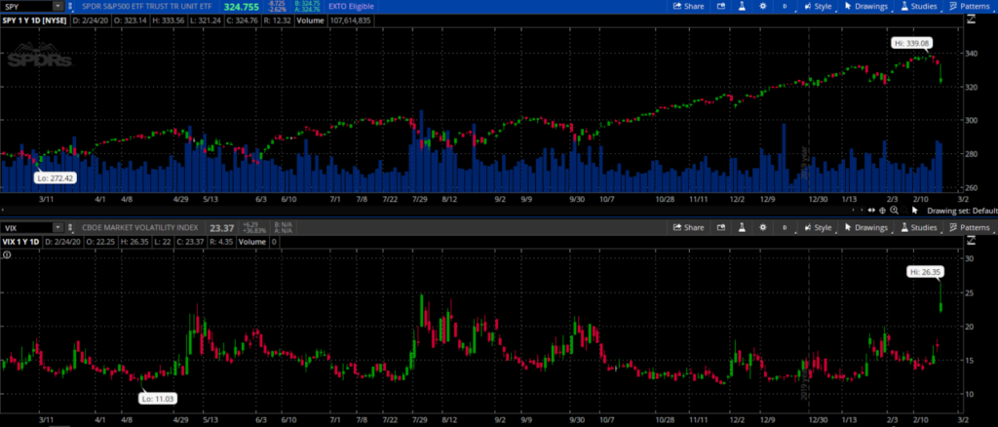
Task: Click the crosshair pan tool icon
Action: 882,211
